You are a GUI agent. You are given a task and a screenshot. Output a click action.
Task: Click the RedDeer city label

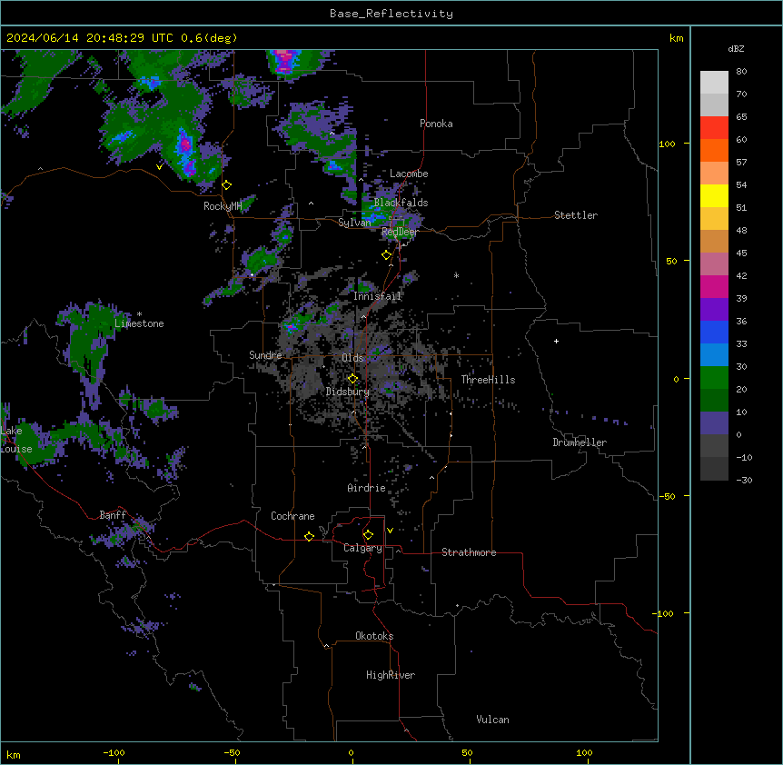[x=400, y=232]
